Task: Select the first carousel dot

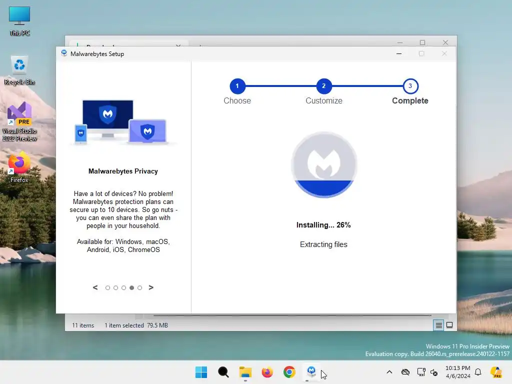Action: [108, 287]
